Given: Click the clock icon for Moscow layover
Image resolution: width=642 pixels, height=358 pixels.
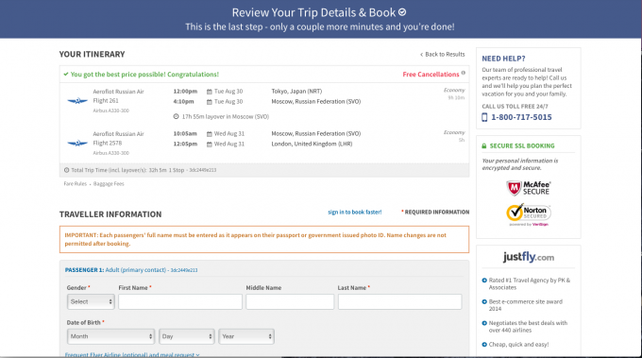Looking at the screenshot, I should click(x=176, y=117).
